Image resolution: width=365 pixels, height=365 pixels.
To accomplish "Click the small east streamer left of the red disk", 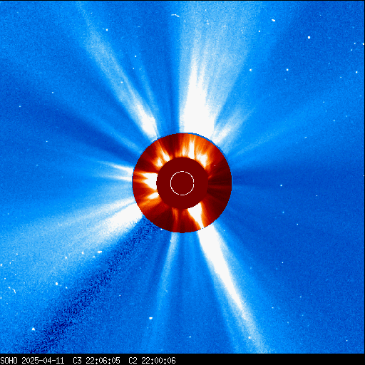I will pos(119,171).
